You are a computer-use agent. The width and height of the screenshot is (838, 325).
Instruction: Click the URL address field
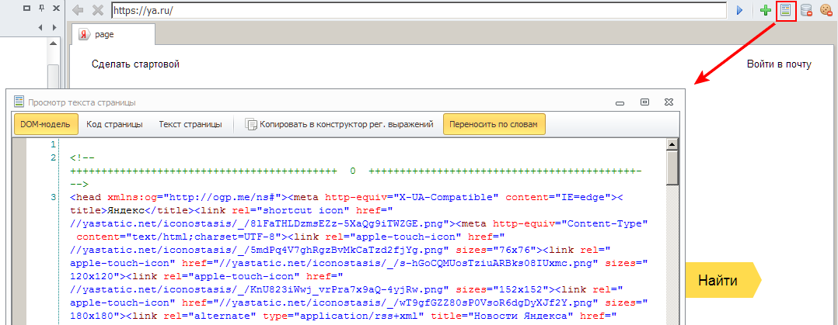click(x=419, y=10)
